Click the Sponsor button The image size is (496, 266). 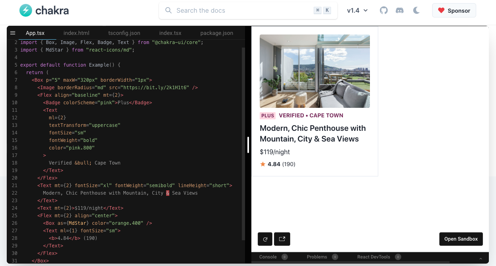point(454,11)
